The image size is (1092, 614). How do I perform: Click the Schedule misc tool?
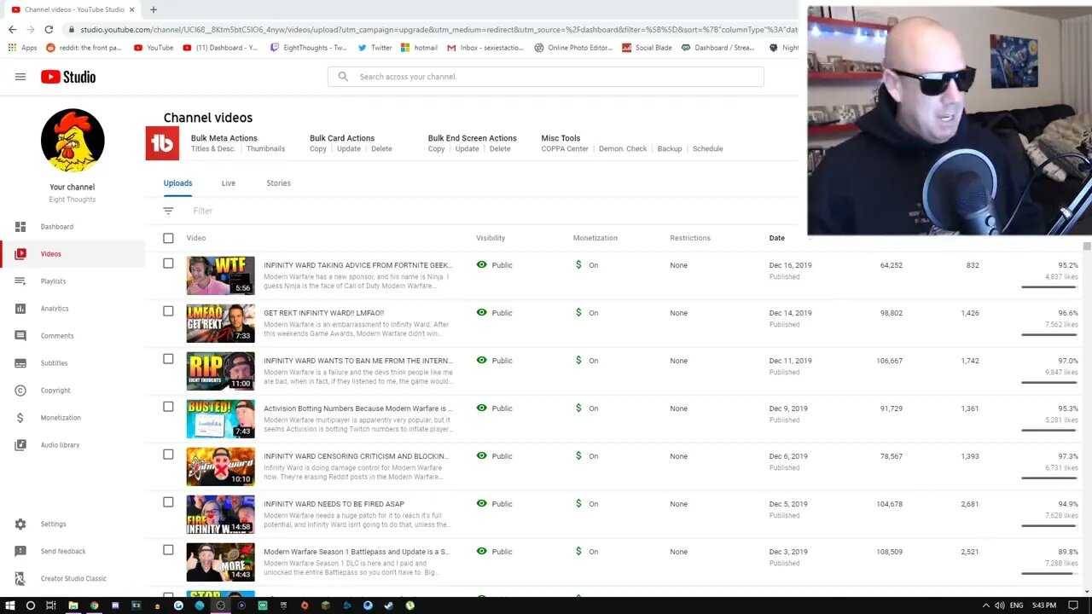[708, 148]
